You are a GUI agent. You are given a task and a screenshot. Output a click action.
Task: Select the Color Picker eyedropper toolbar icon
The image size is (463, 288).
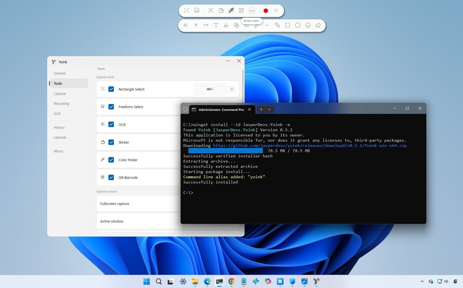tap(231, 10)
